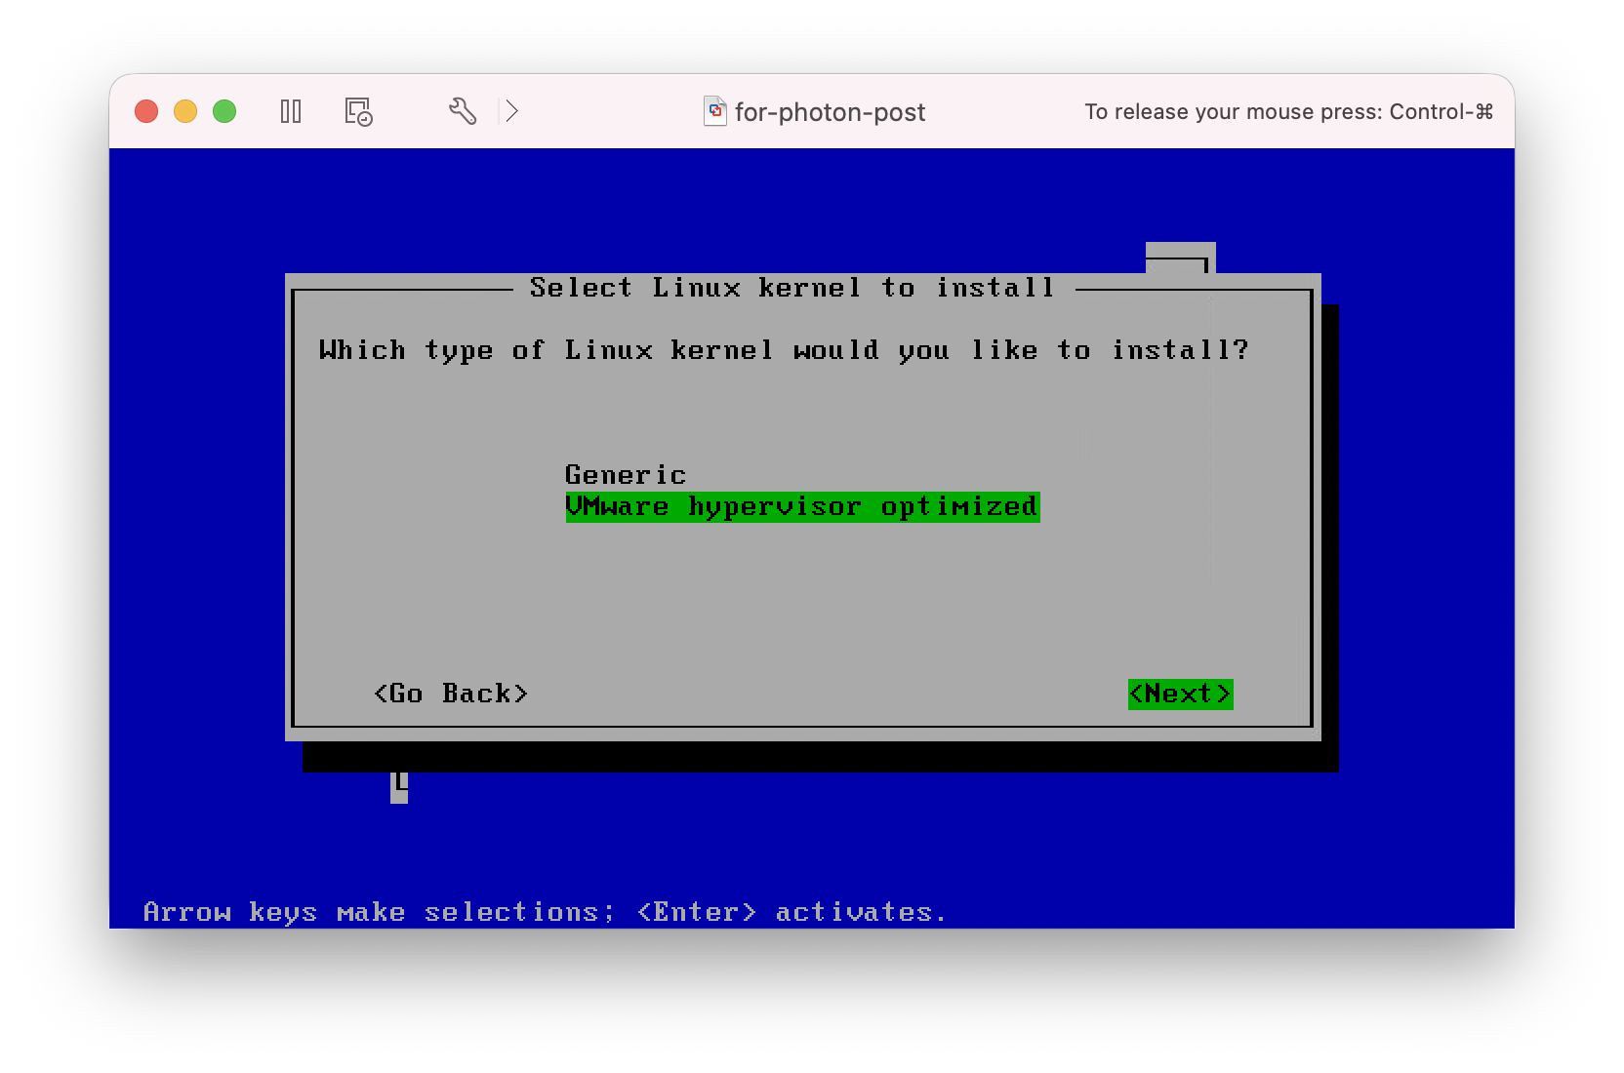Click the release mouse Control-⌘ notice
This screenshot has width=1624, height=1073.
click(x=1288, y=112)
